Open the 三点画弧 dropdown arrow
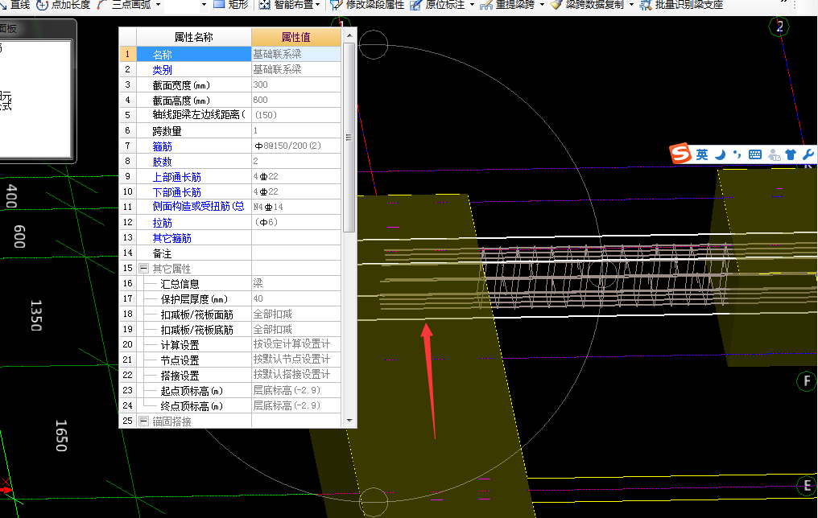This screenshot has width=818, height=518. click(x=158, y=5)
